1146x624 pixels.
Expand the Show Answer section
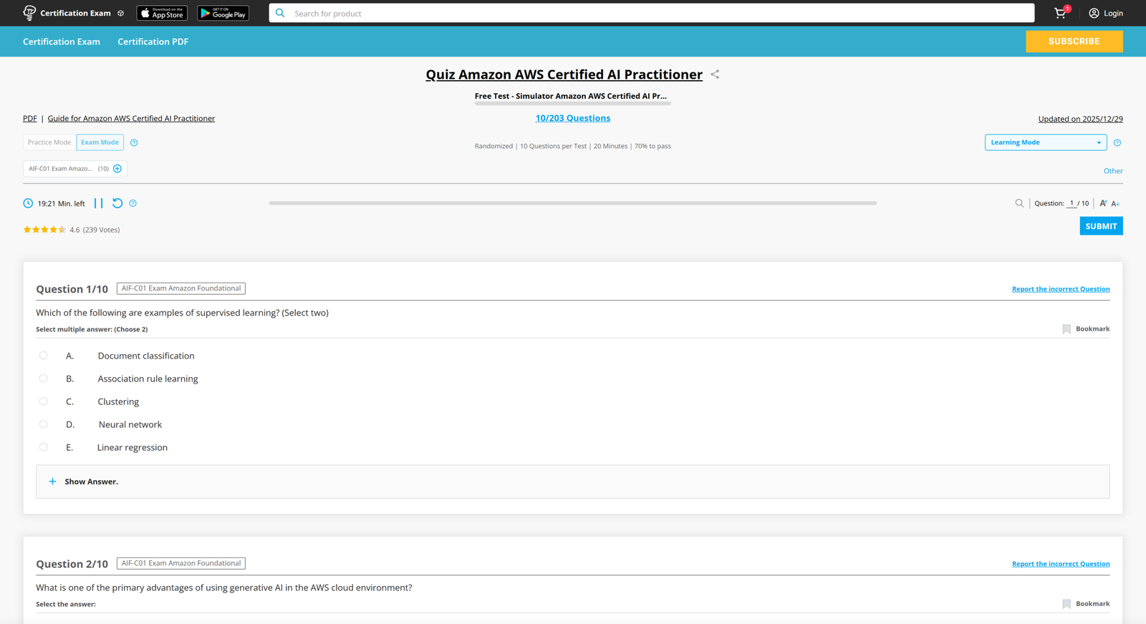91,482
